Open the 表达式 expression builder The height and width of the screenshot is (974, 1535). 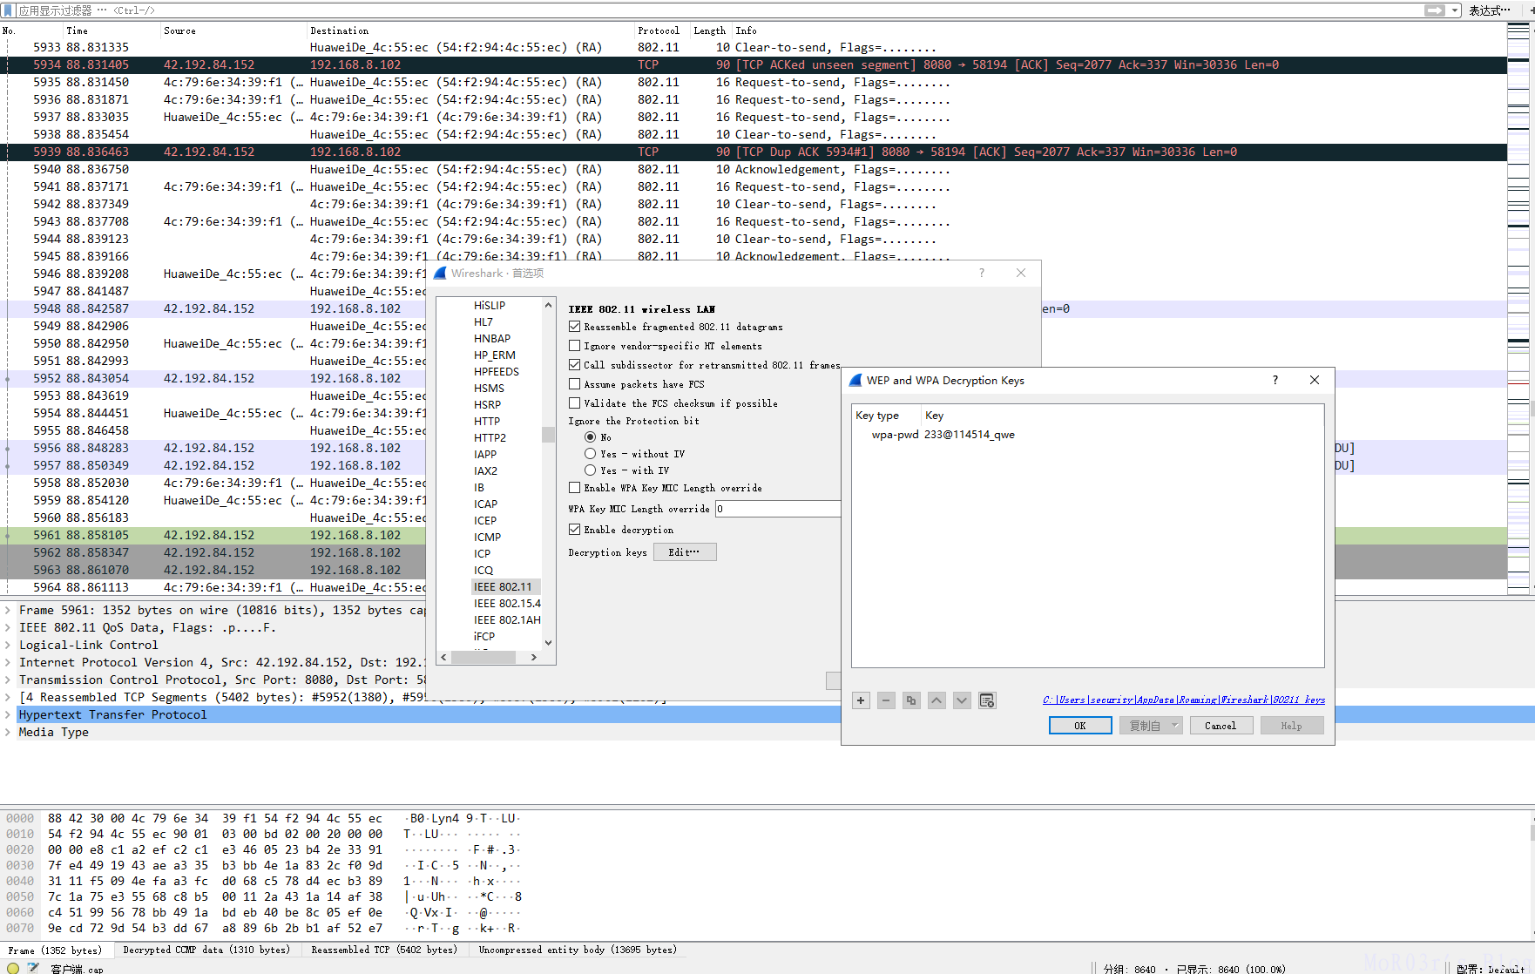tap(1490, 10)
